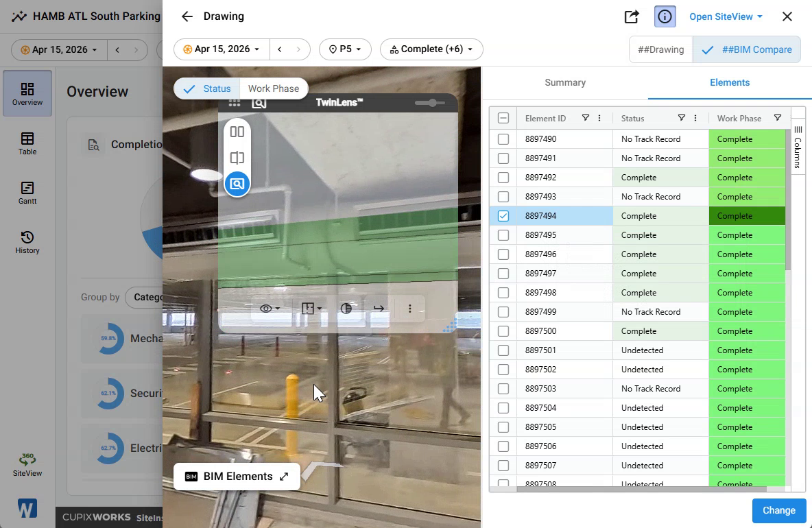Check the box for element 8897505
812x528 pixels.
pos(503,427)
